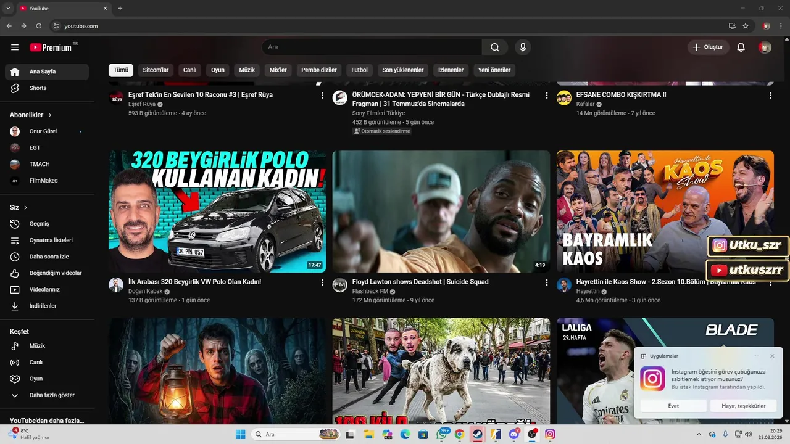Image resolution: width=790 pixels, height=444 pixels.
Task: Select the Sitcom'lar filter chip
Action: coord(156,70)
